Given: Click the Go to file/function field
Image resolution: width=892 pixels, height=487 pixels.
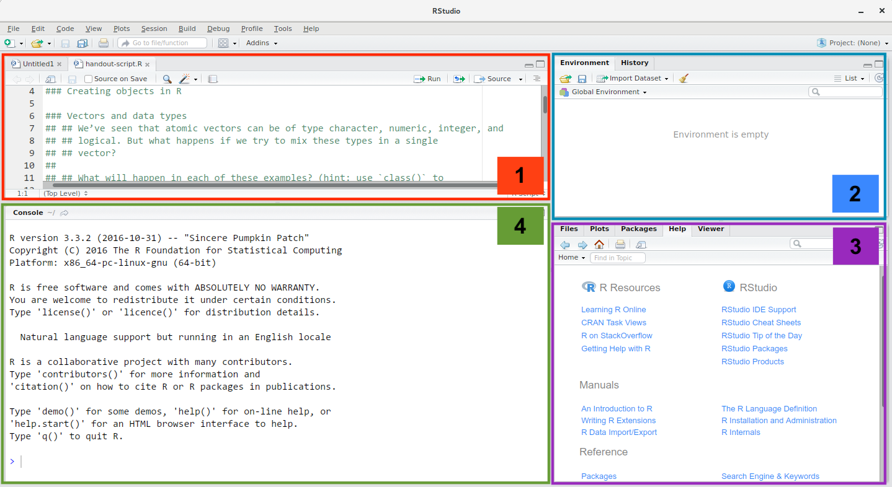Looking at the screenshot, I should pos(163,43).
